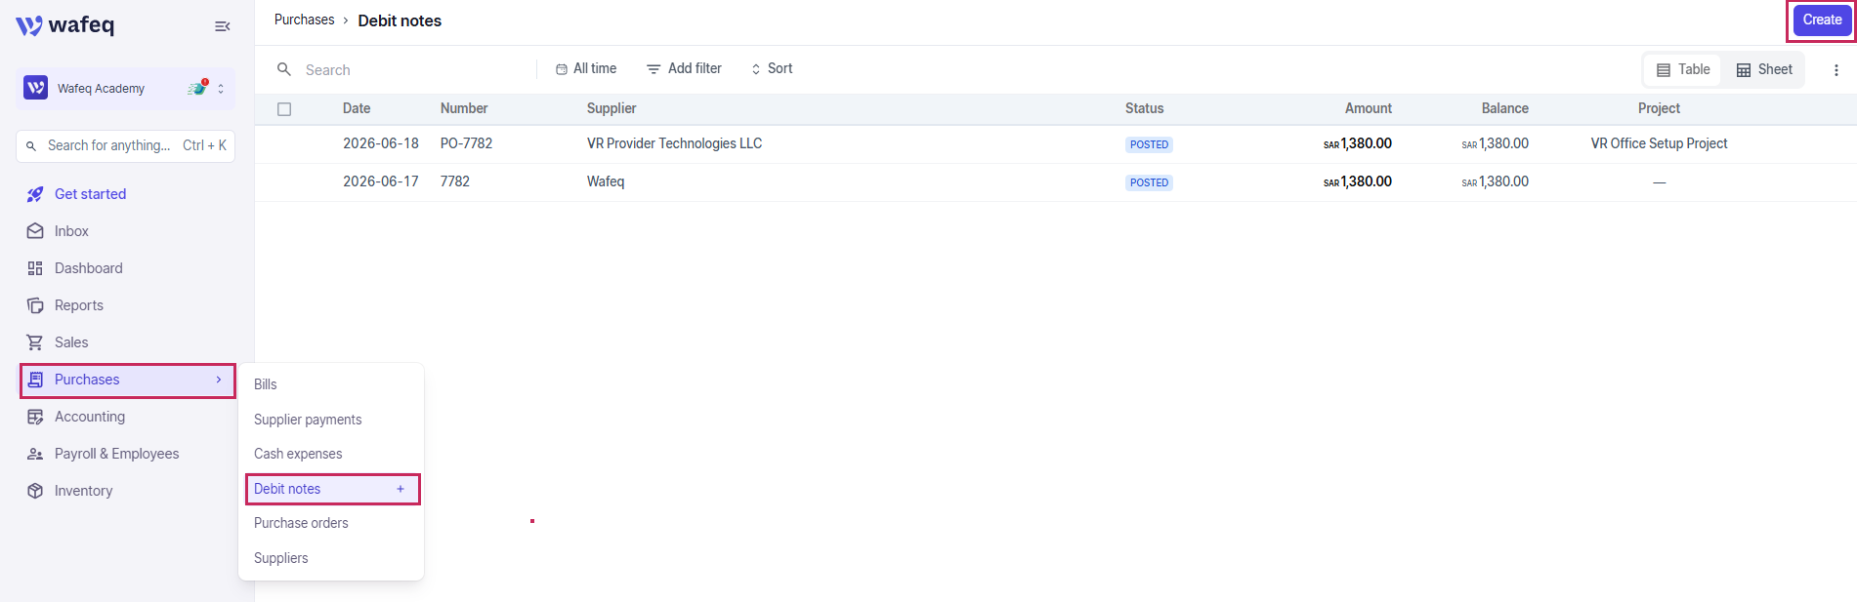Switch to Table view

tap(1683, 69)
